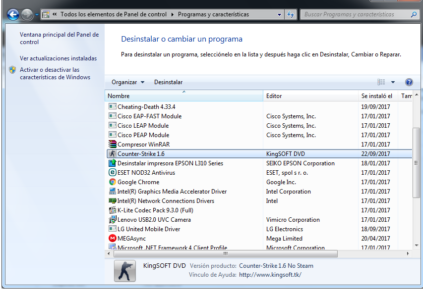Click the magnifier search icon
Viewport: 423px width, 297px height.
tap(414, 14)
